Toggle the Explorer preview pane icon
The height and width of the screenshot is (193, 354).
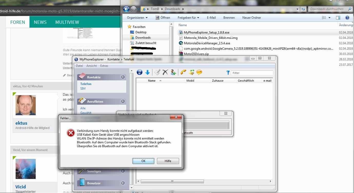coord(338,18)
